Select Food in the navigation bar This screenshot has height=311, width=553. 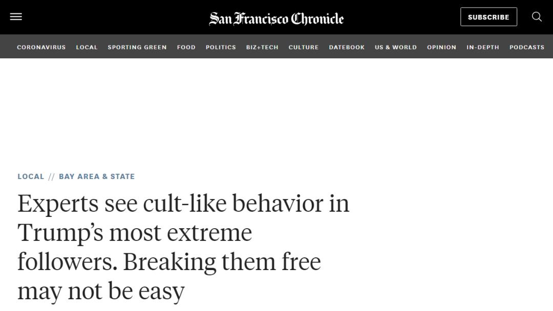186,47
